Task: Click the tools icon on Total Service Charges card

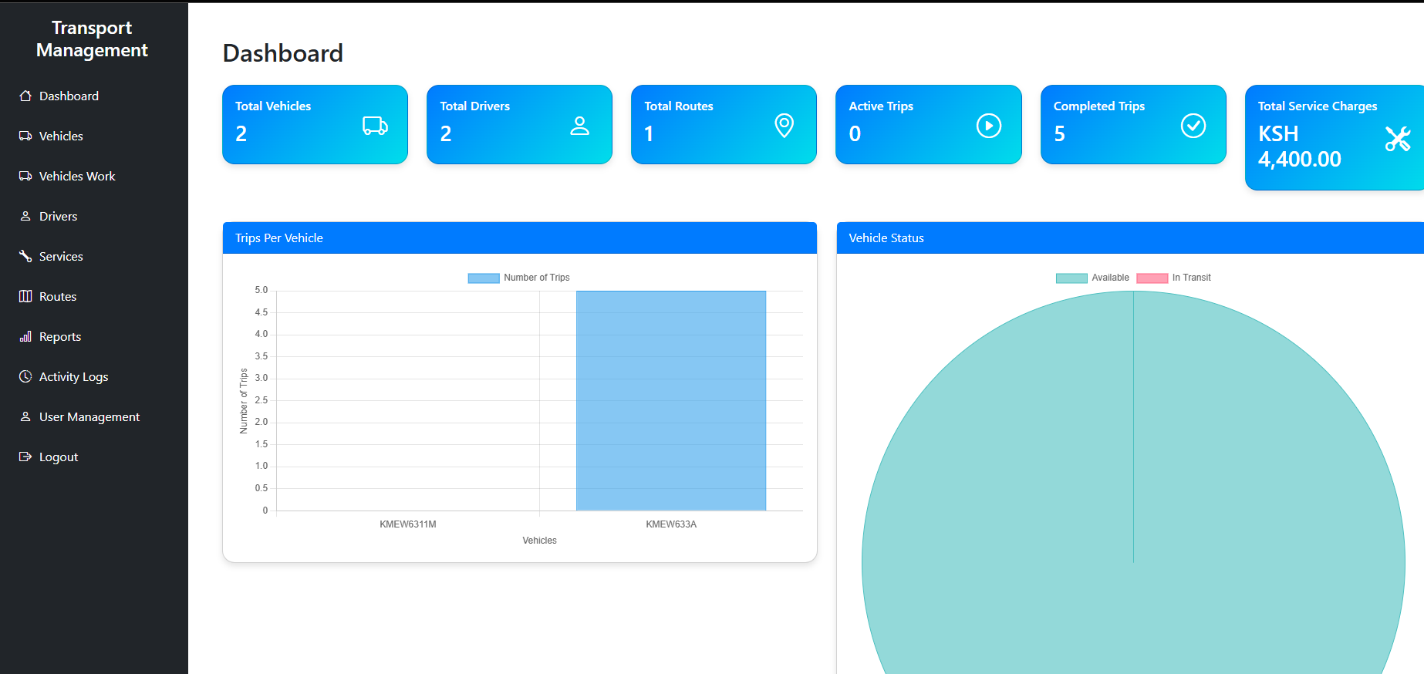Action: click(1398, 139)
